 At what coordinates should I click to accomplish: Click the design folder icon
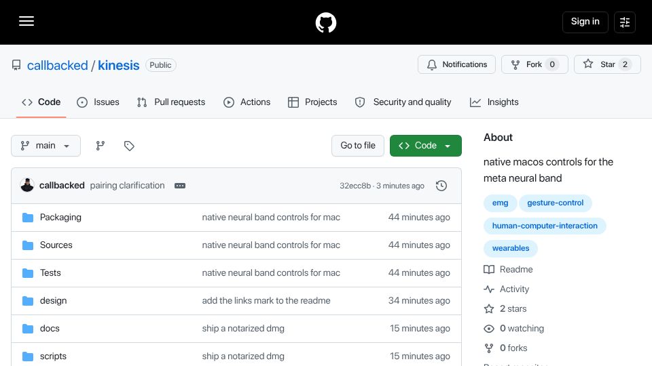[x=28, y=301]
